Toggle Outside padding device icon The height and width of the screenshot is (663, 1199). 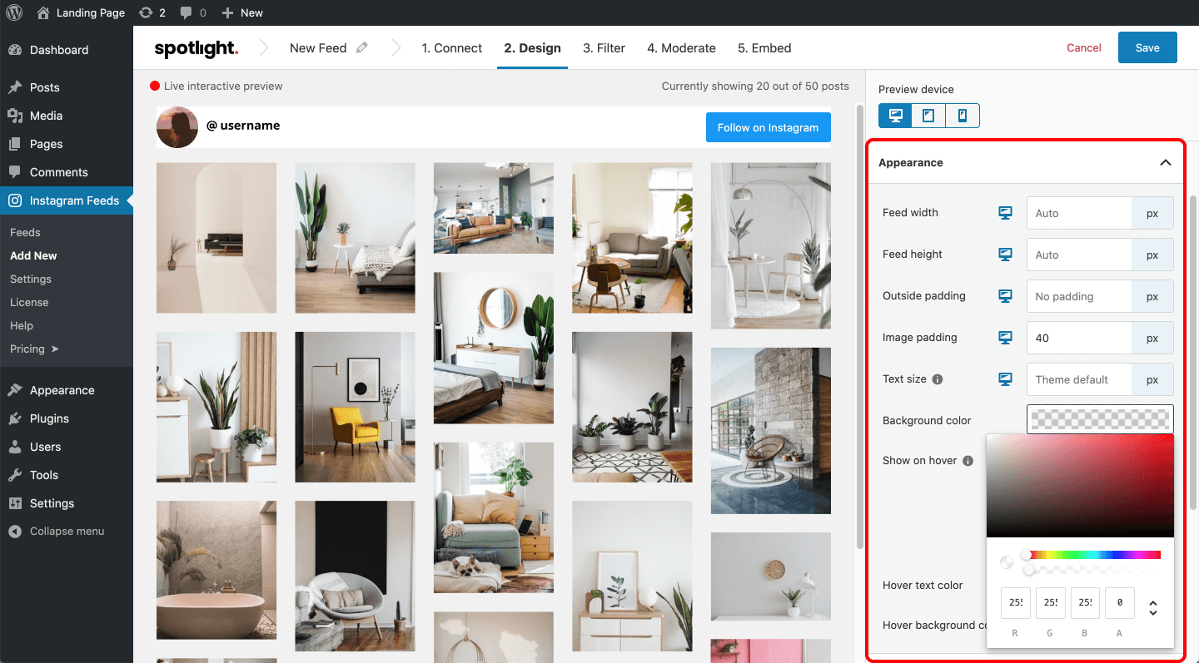pos(1006,296)
